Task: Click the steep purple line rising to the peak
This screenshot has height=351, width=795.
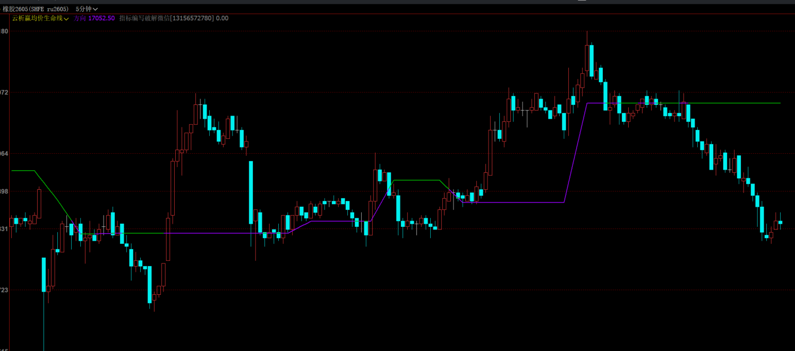Action: point(575,154)
